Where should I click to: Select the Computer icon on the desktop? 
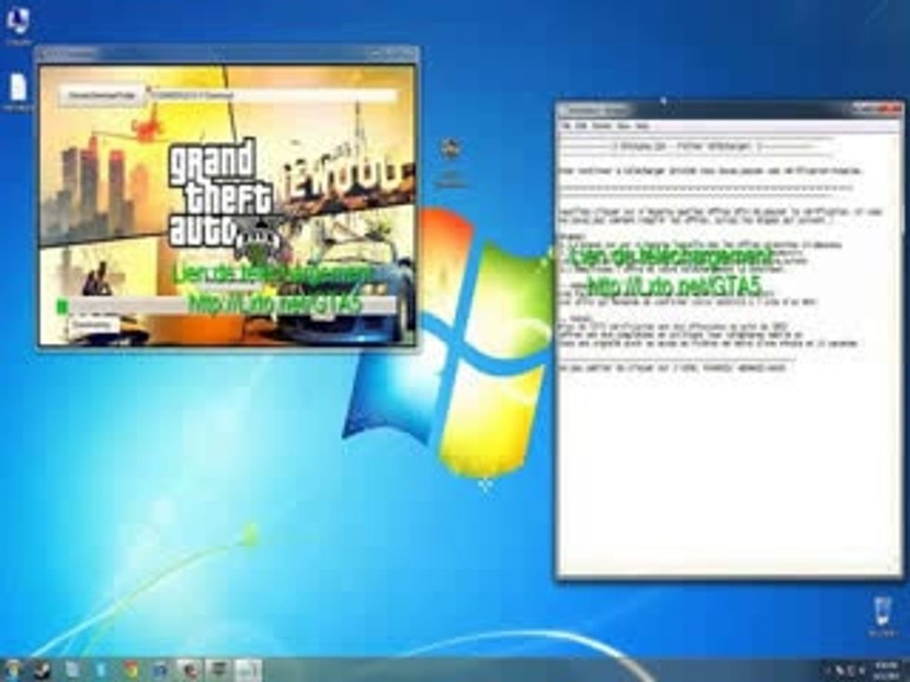pos(18,27)
